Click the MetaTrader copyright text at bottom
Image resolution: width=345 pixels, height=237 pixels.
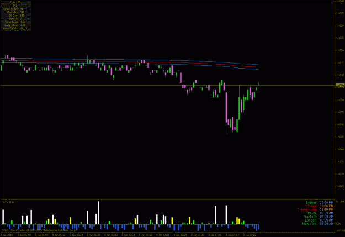39,230
